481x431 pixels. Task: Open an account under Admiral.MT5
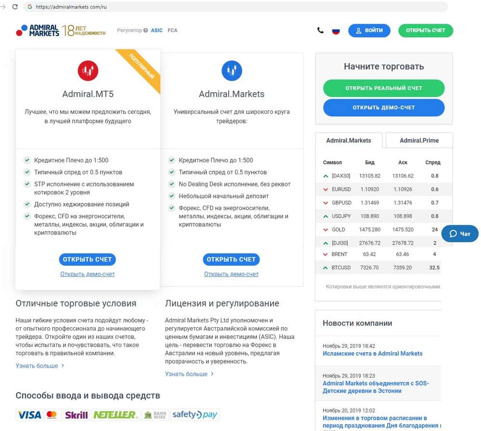(88, 259)
